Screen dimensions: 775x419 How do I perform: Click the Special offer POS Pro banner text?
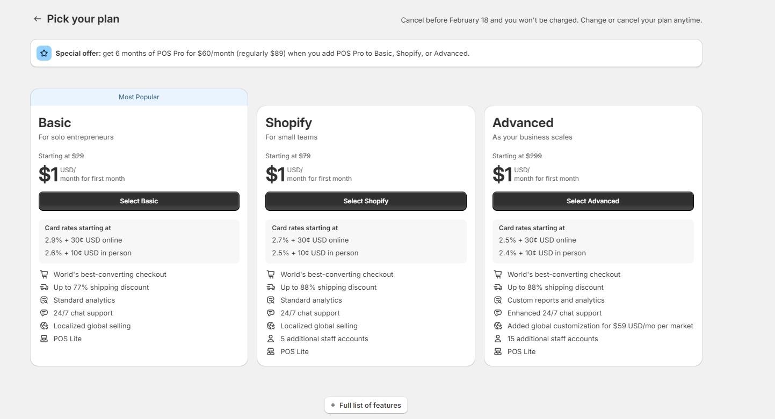pyautogui.click(x=263, y=54)
